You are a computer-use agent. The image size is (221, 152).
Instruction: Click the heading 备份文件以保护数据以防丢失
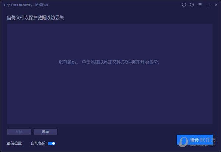coord(35,18)
